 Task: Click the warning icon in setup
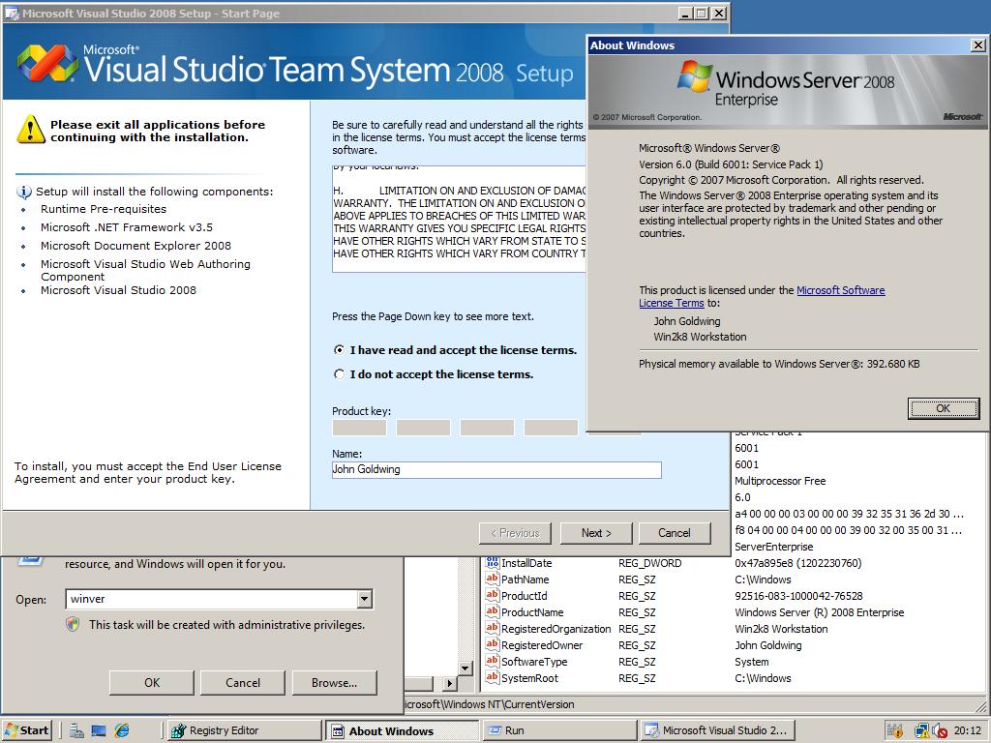(30, 130)
